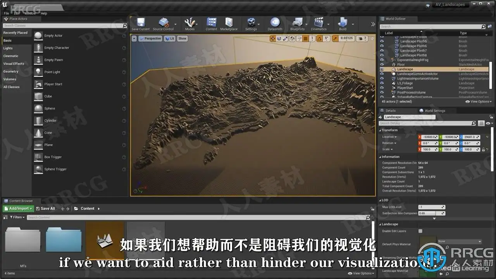Viewport: 496px width, 279px height.
Task: Open the viewport options dropdown arrow
Action: click(134, 38)
